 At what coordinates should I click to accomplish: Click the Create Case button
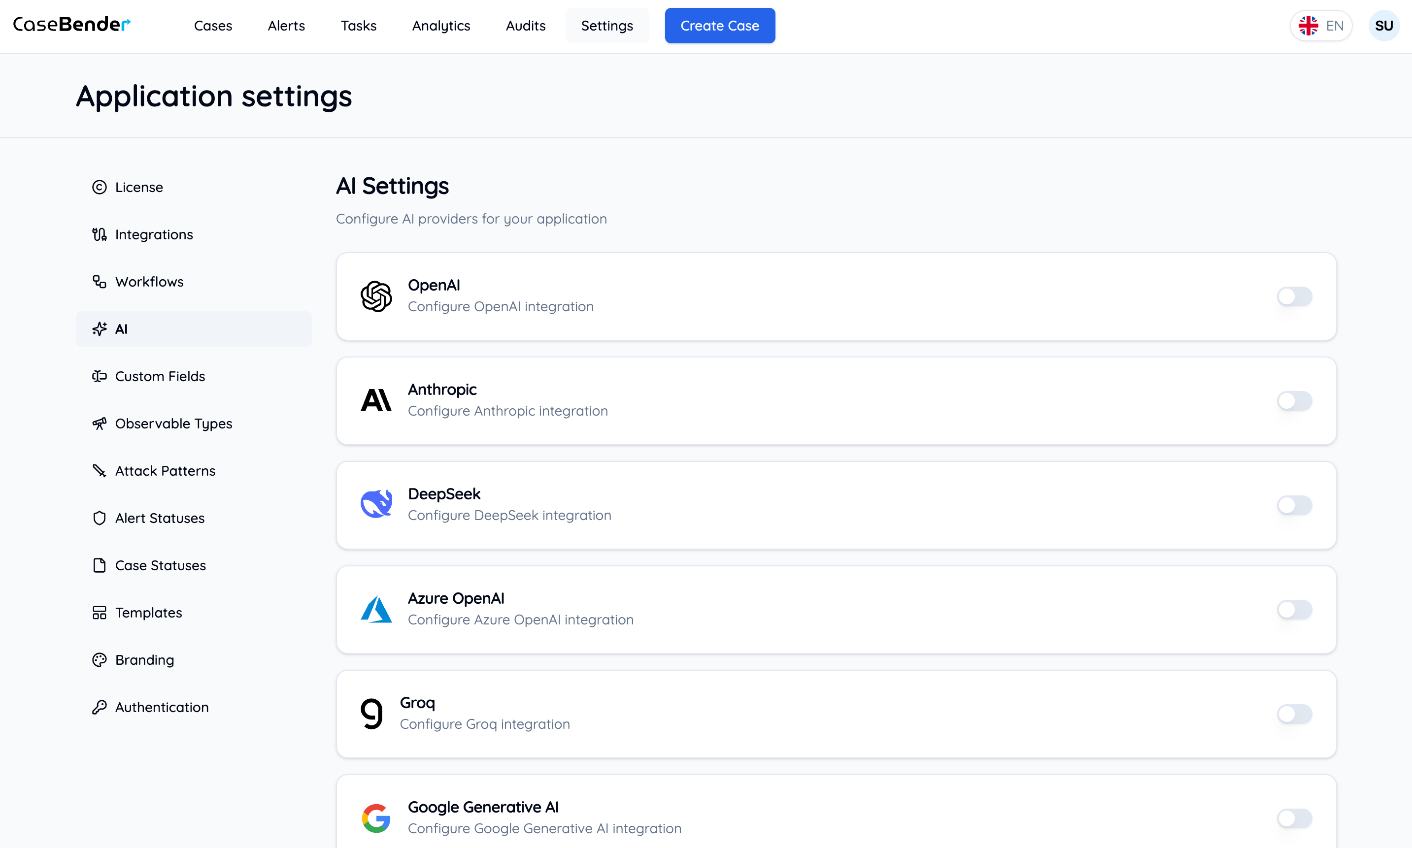(720, 25)
